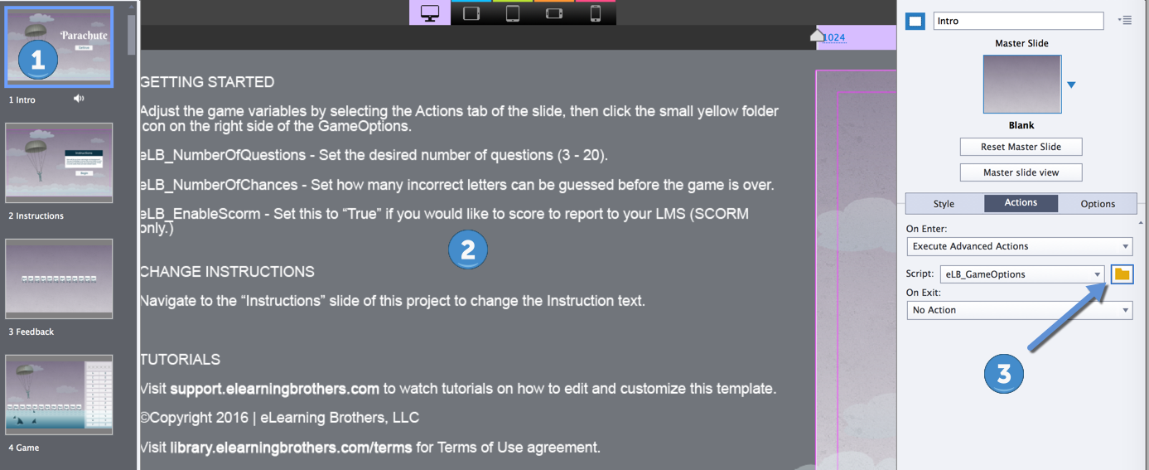Switch to the Style tab

point(944,204)
